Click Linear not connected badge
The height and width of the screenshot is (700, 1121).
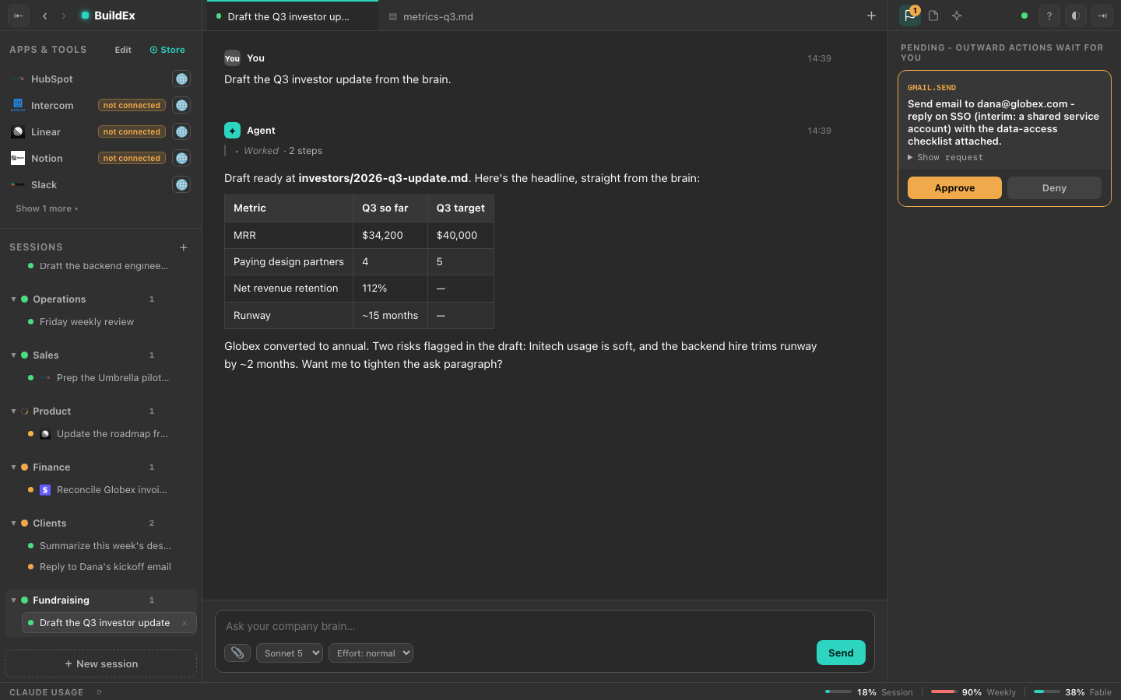click(132, 131)
